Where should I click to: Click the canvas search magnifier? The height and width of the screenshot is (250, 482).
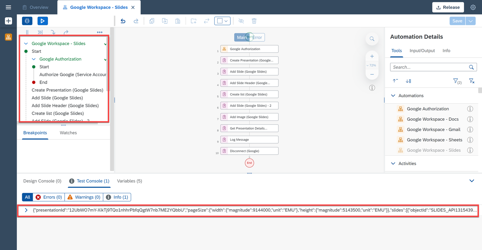(x=372, y=39)
